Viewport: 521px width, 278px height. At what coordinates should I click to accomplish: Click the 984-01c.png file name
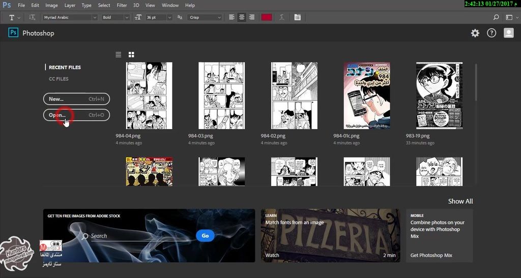(x=346, y=136)
